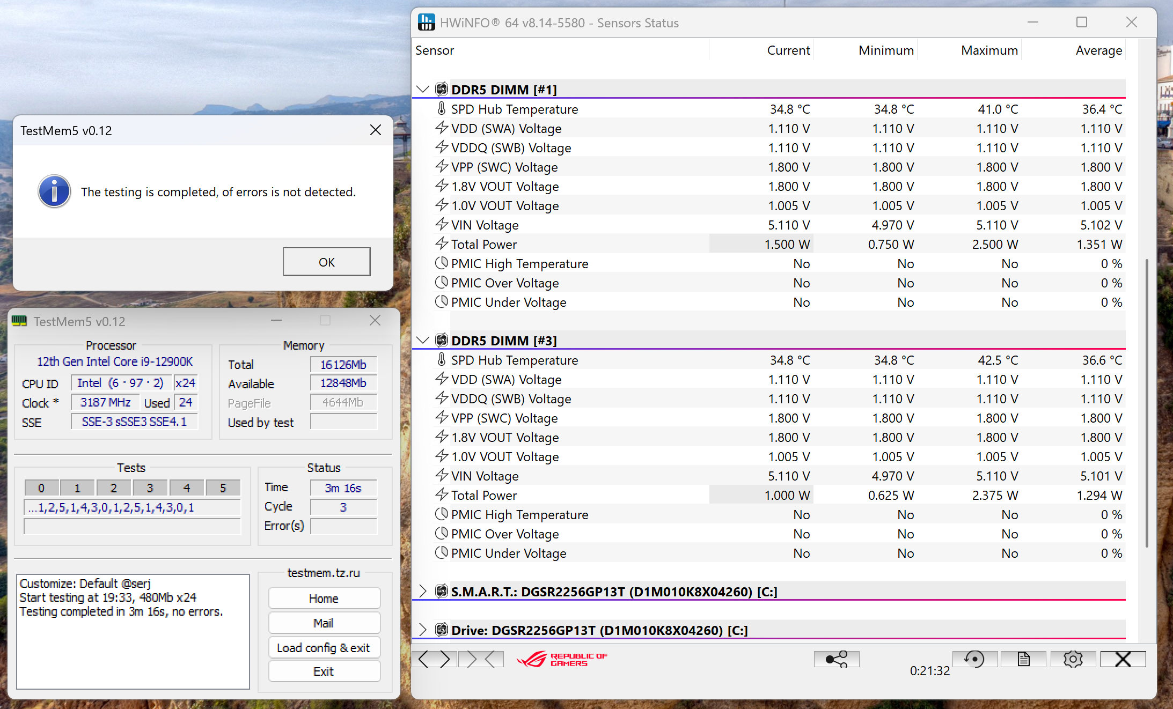Expand the Drive DGSR2256GP13T group
Viewport: 1173px width, 709px height.
point(423,630)
